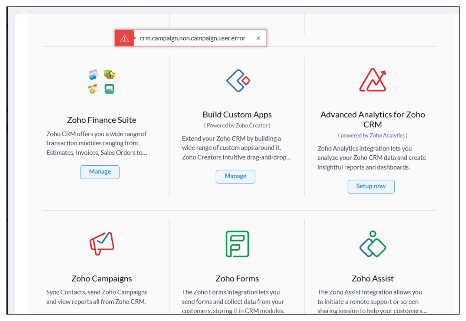The height and width of the screenshot is (321, 466).
Task: Click the Zoho Finance Suite heading
Action: click(x=102, y=120)
